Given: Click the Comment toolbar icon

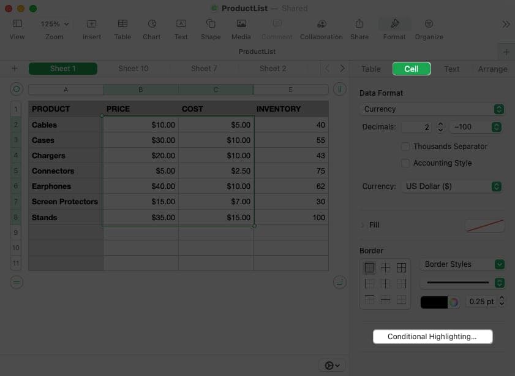Looking at the screenshot, I should (277, 24).
